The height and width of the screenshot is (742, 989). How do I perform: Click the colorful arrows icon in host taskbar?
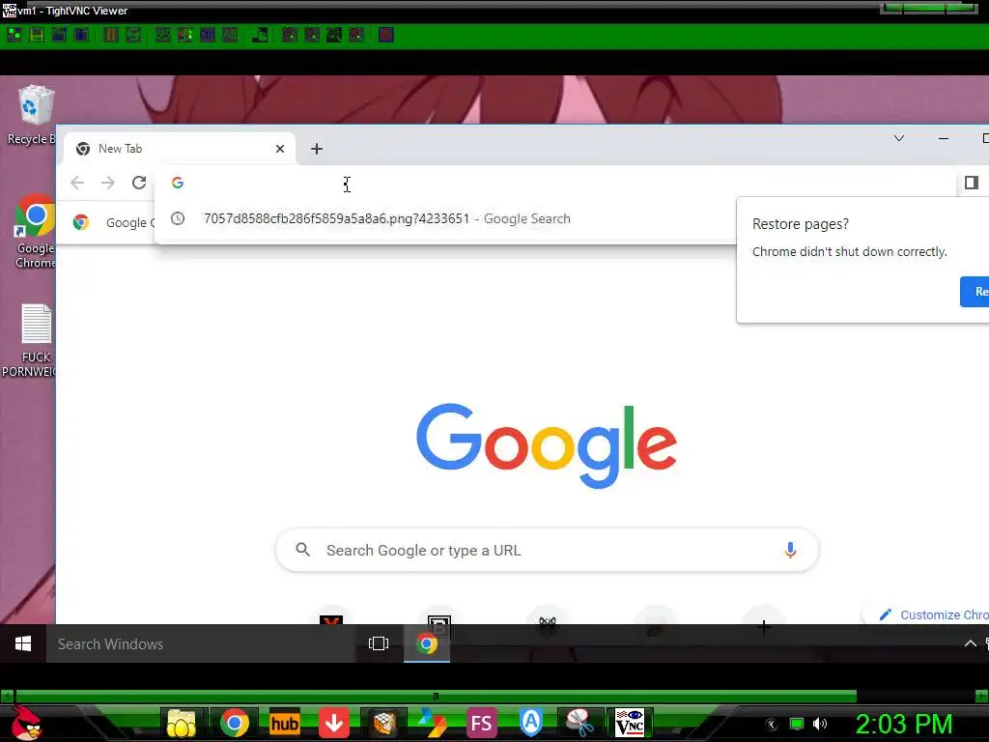point(433,723)
